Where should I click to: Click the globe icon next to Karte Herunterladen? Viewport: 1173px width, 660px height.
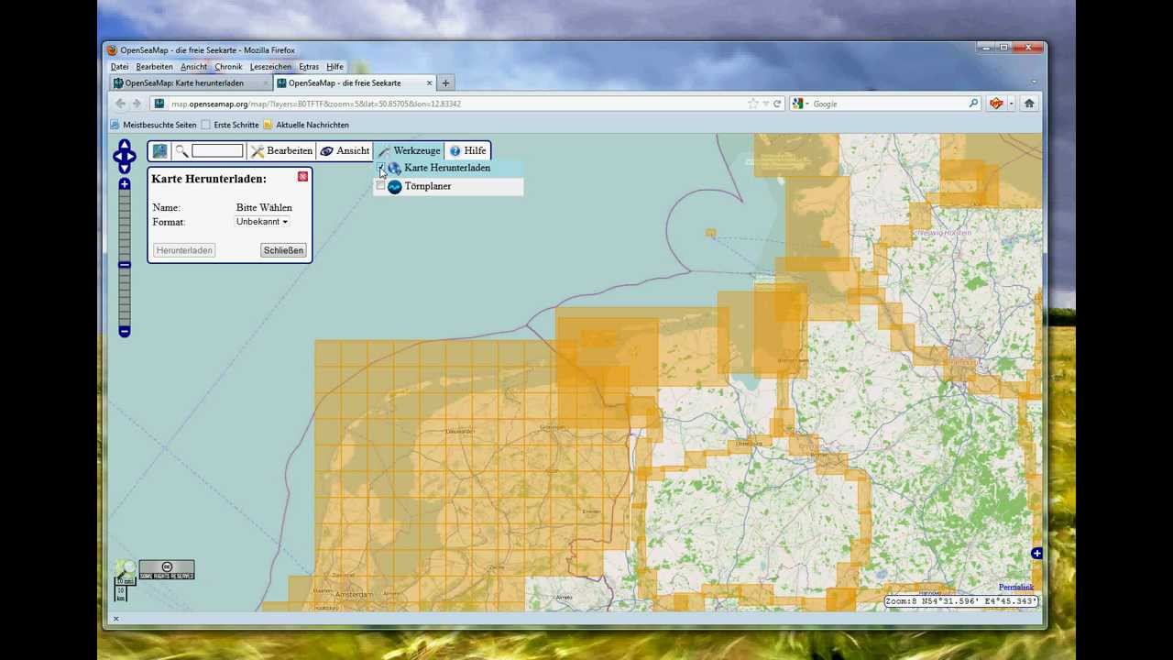click(394, 168)
